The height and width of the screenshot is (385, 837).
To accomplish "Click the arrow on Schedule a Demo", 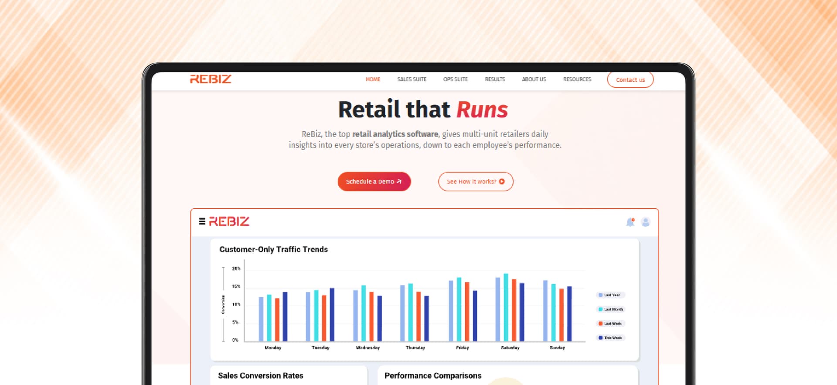I will click(x=399, y=181).
